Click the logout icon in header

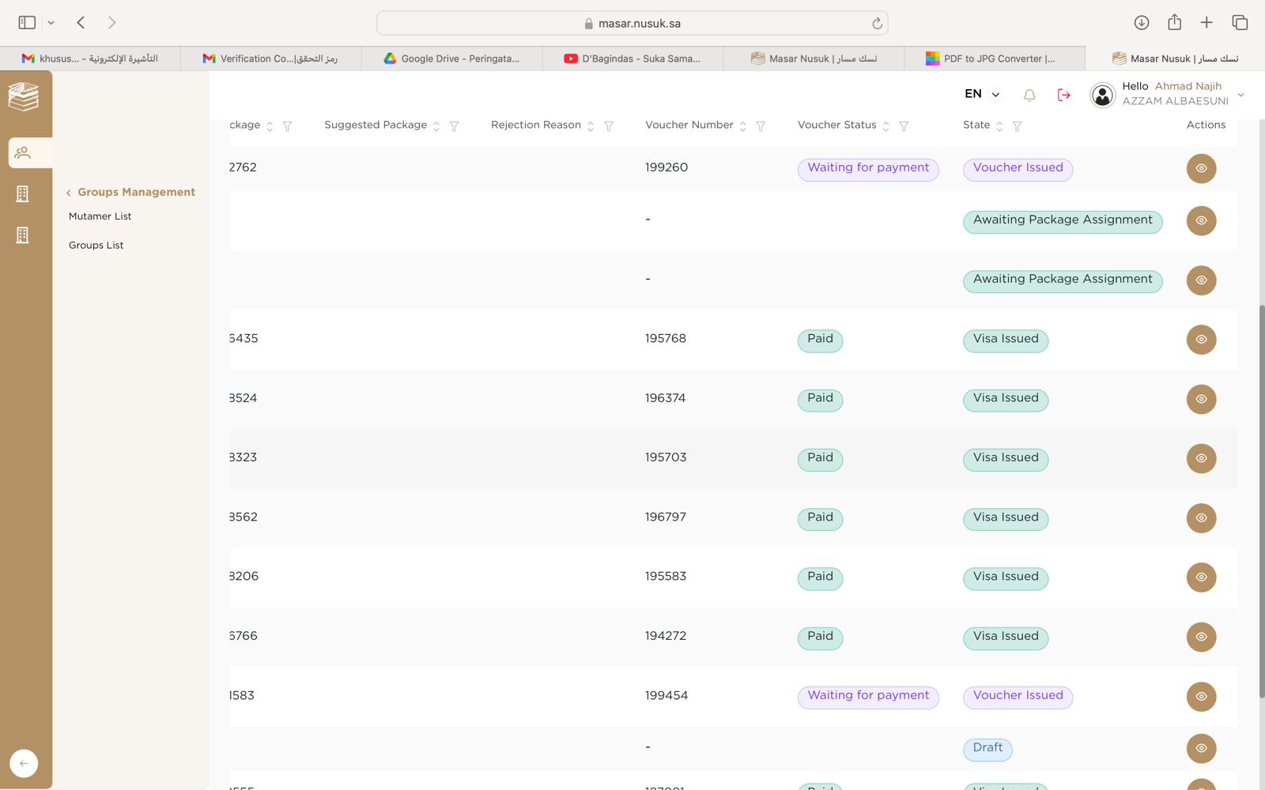pyautogui.click(x=1063, y=95)
